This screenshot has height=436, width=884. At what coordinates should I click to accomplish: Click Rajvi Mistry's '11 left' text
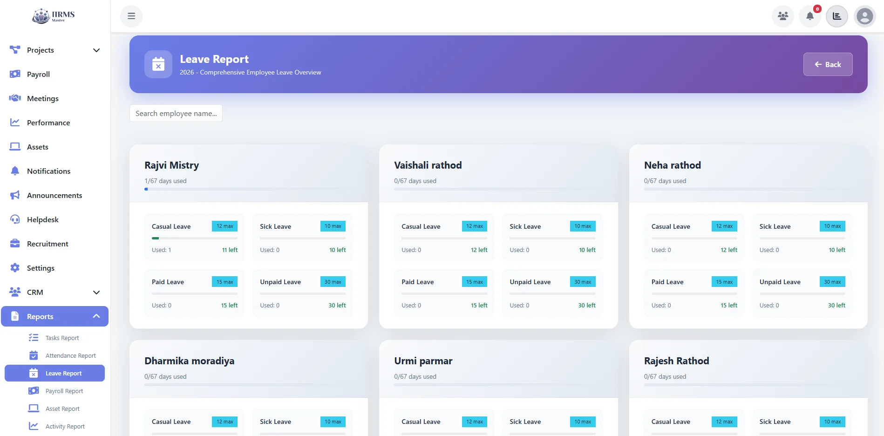click(x=230, y=250)
